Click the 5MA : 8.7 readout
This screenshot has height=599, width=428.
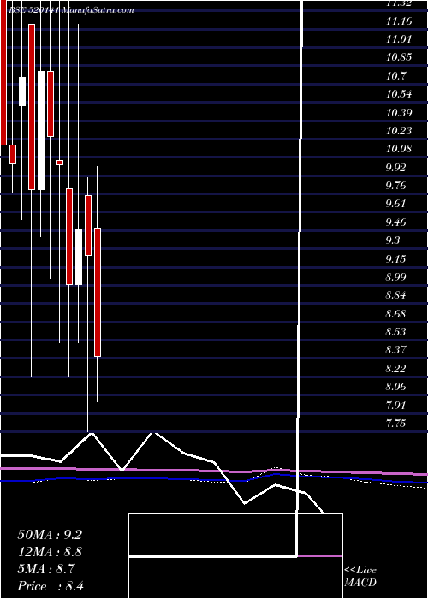click(x=46, y=569)
